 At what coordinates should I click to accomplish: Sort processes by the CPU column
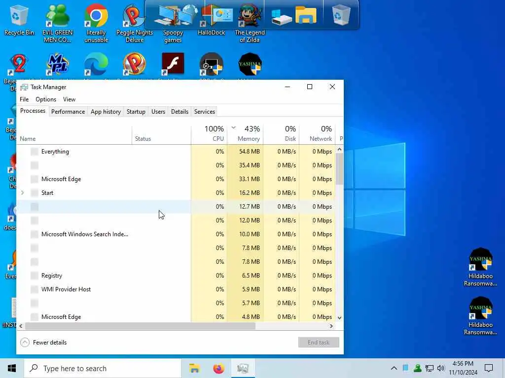coord(209,134)
